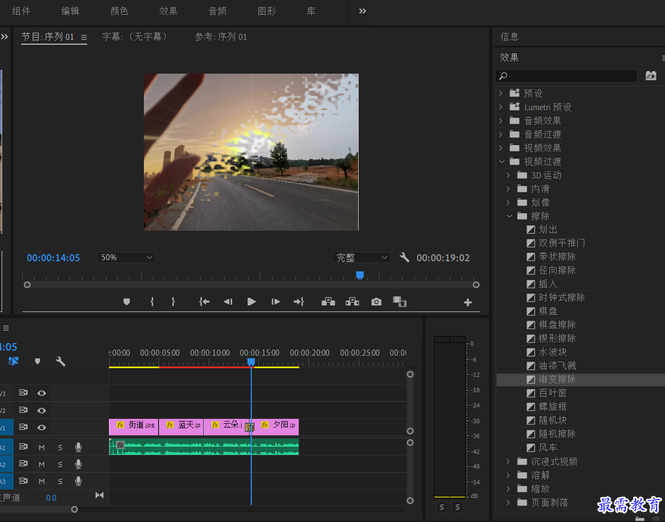Open the Effects panel menu icon

pyautogui.click(x=663, y=57)
